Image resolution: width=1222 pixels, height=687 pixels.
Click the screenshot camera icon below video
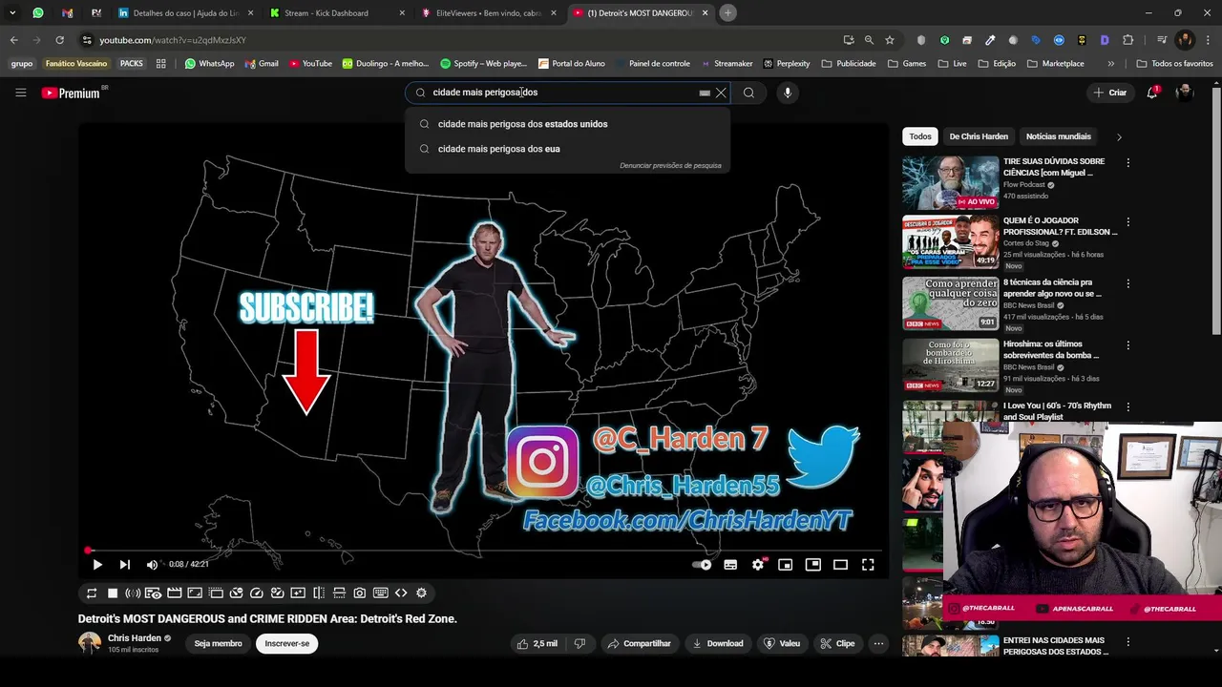(x=359, y=593)
